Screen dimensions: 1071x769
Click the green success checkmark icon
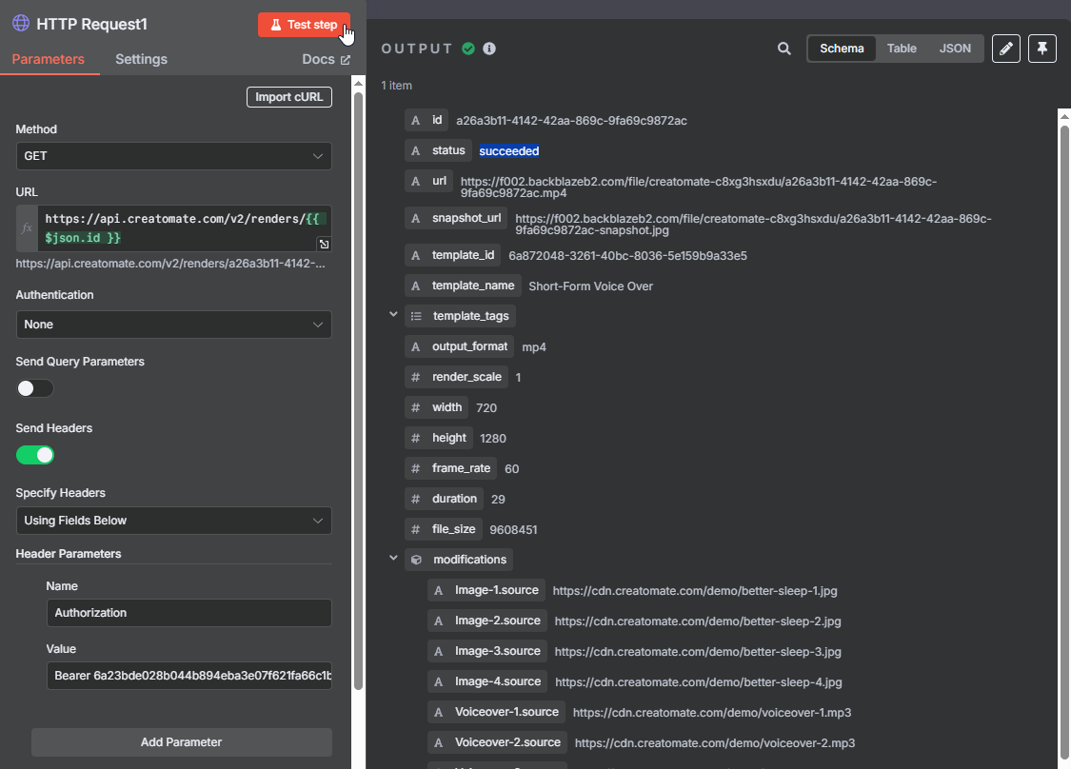[x=468, y=49]
